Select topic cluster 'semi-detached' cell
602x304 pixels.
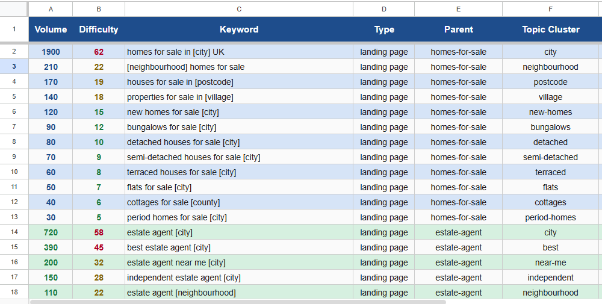[551, 157]
